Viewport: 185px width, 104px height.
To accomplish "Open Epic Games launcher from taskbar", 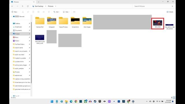I will coord(100,101).
